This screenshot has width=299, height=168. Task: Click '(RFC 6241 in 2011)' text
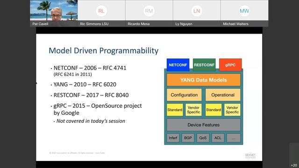point(73,74)
